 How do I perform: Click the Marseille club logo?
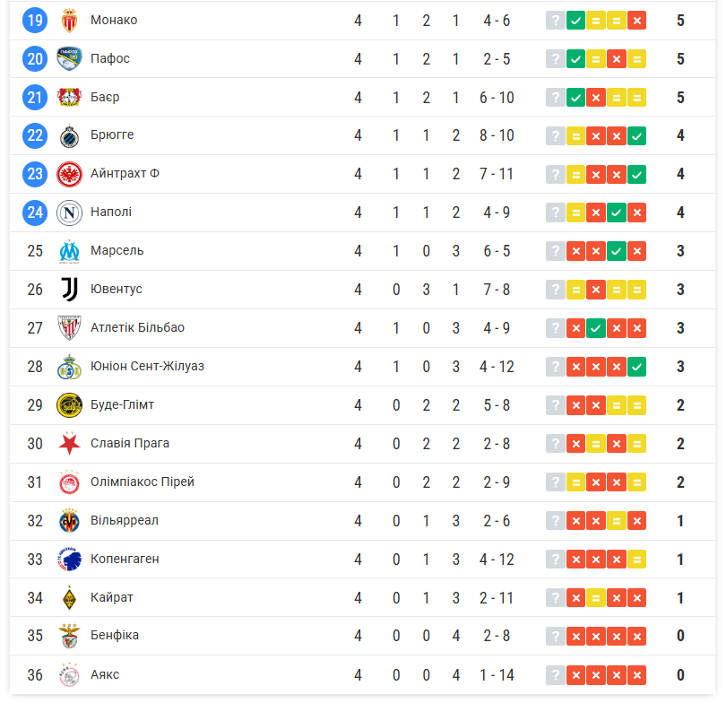69,251
